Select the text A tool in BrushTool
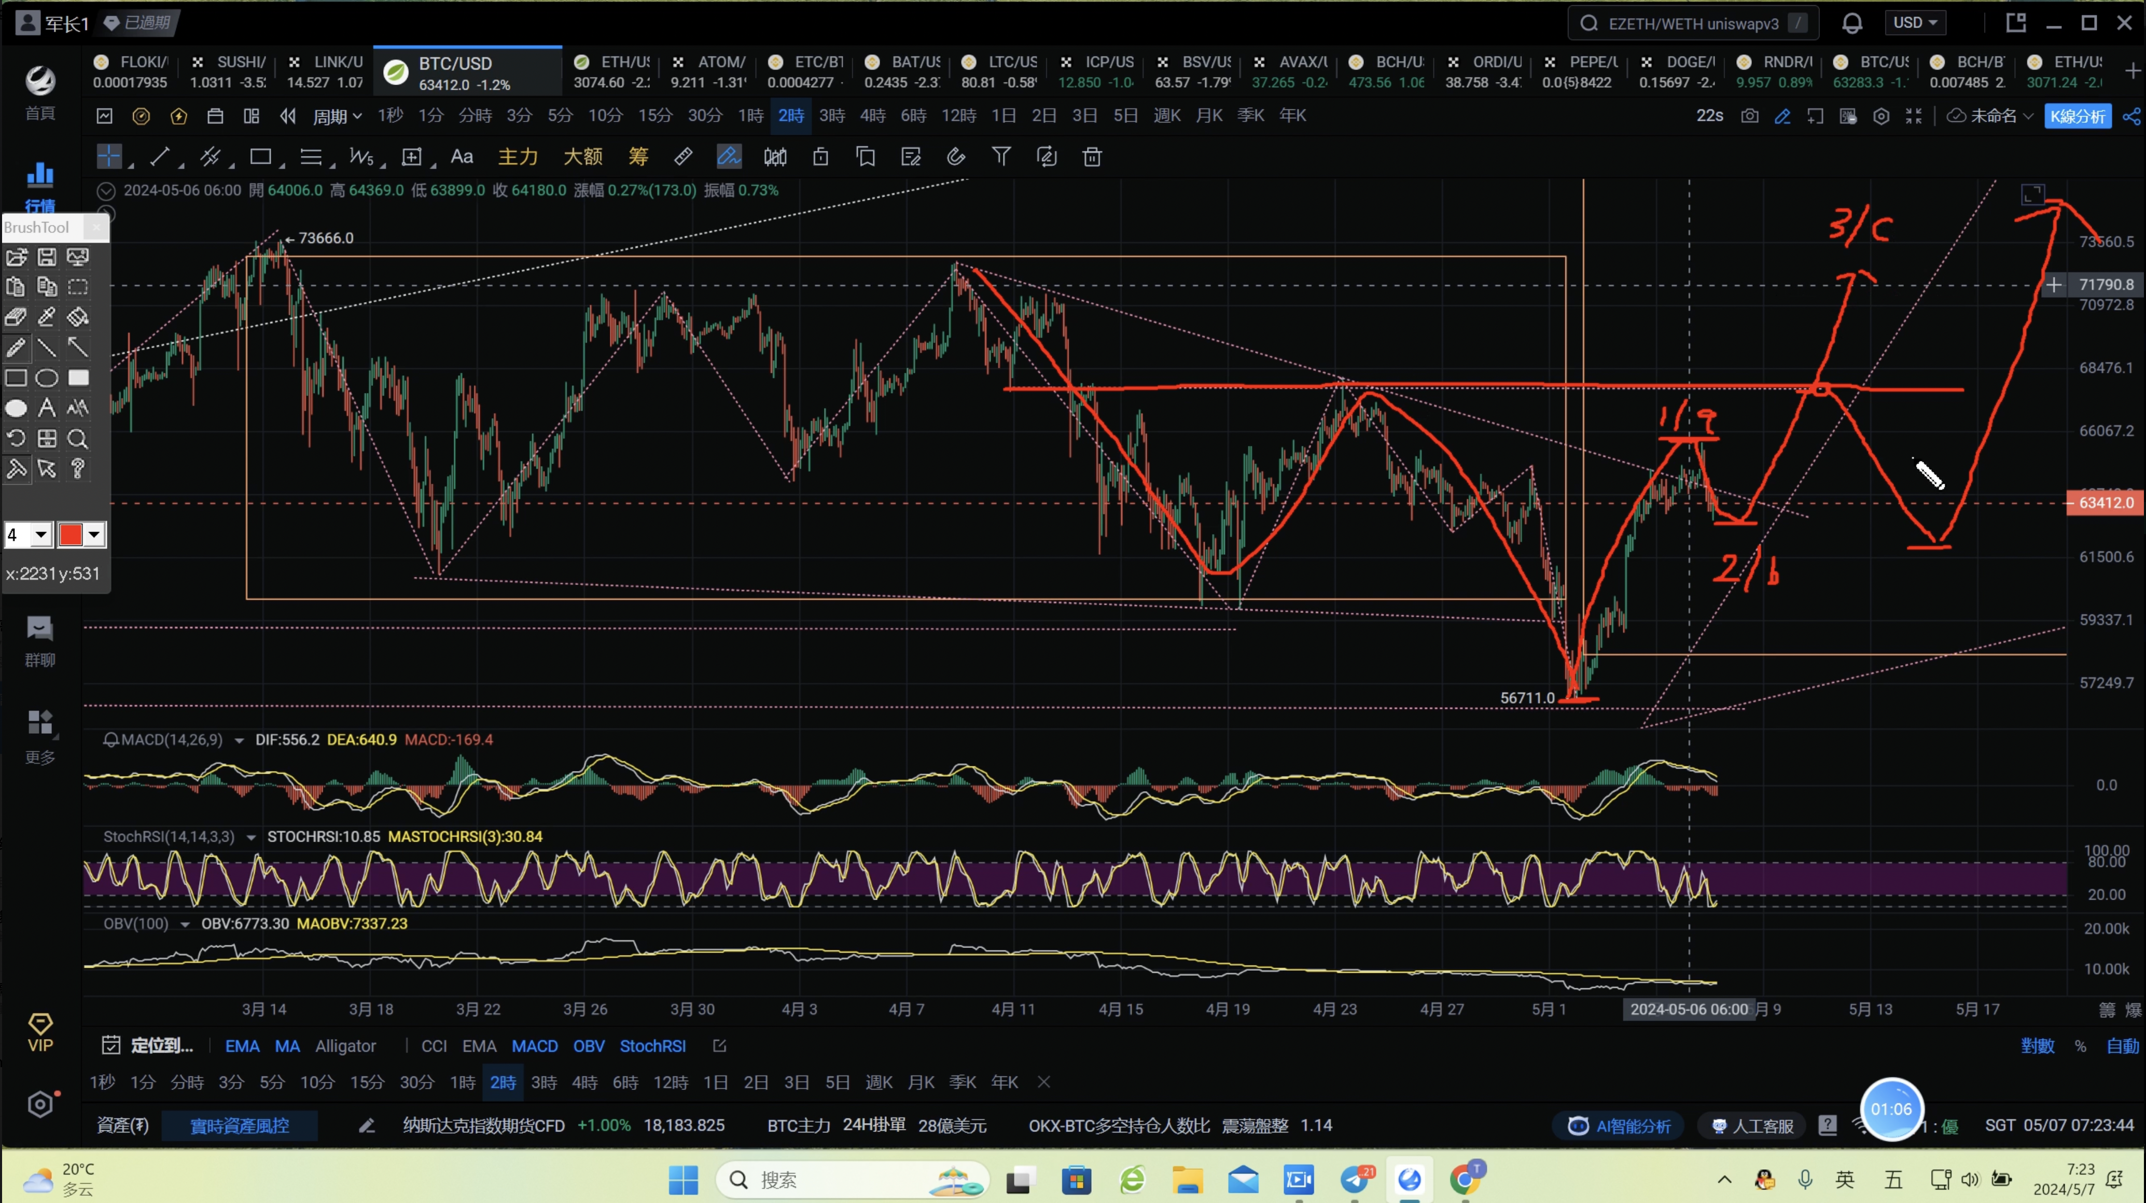Image resolution: width=2146 pixels, height=1203 pixels. point(47,408)
